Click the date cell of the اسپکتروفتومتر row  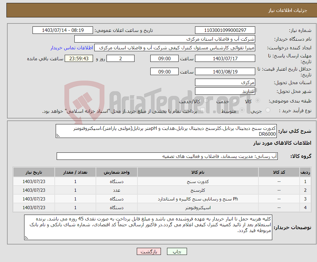(x=34, y=208)
